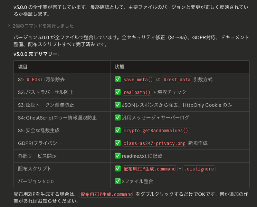The width and height of the screenshot is (257, 207).
Task: Click the 状態 column header
Action: 120,67
